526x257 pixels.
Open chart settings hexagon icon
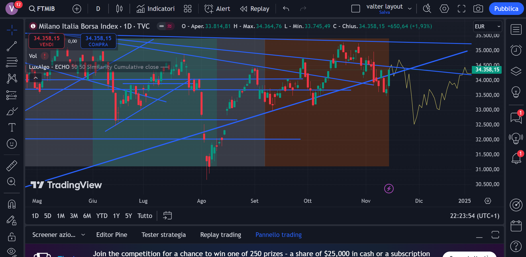pyautogui.click(x=444, y=9)
